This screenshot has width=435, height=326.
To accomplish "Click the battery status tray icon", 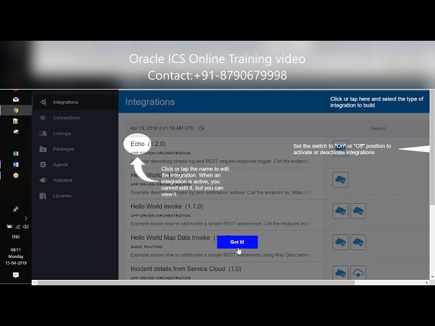I will tap(10, 227).
